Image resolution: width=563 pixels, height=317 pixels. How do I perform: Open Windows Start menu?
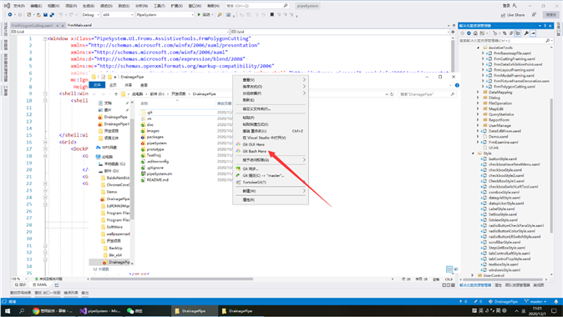click(8, 311)
